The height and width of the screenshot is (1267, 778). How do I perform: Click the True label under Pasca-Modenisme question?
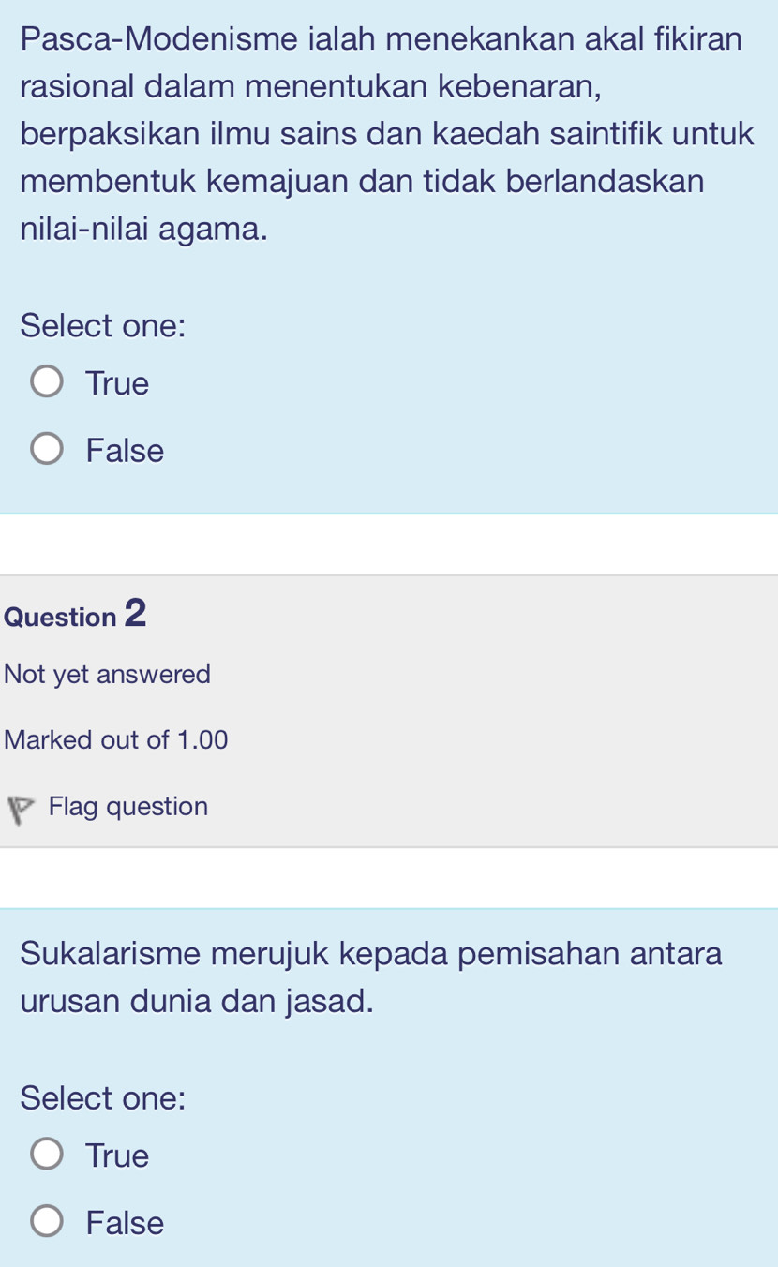pos(117,383)
